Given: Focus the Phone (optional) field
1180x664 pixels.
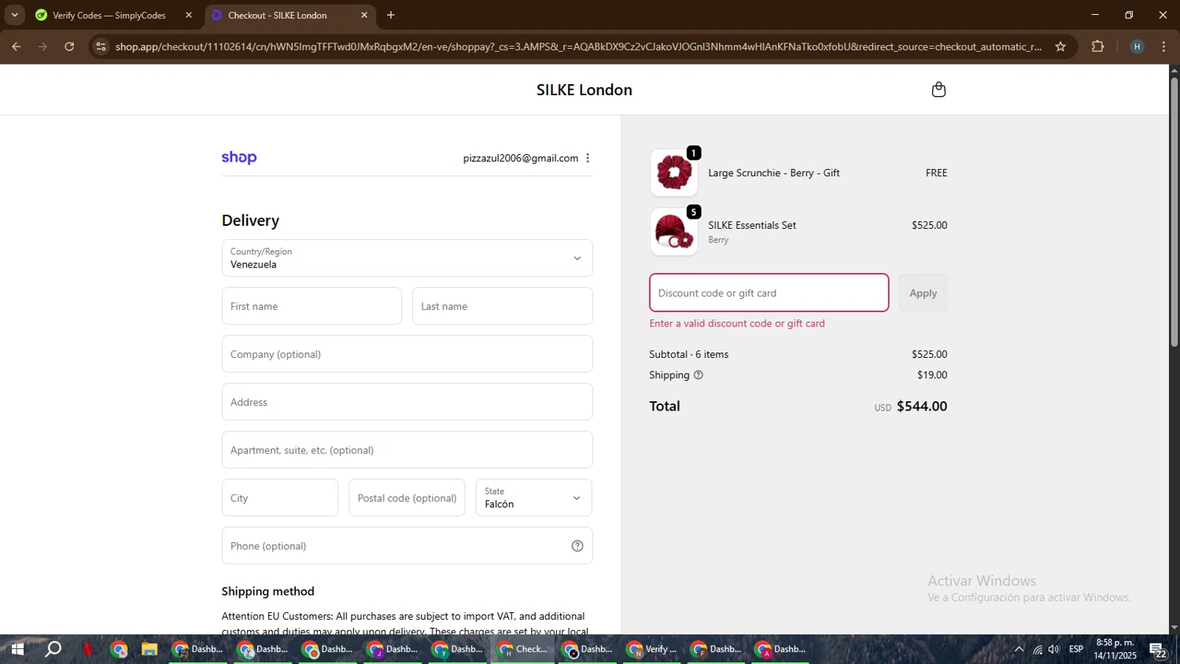Looking at the screenshot, I should (407, 546).
